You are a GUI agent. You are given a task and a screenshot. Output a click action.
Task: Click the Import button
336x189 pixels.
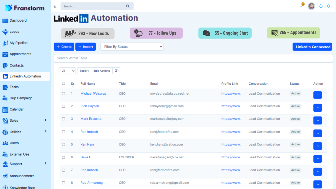[86, 47]
